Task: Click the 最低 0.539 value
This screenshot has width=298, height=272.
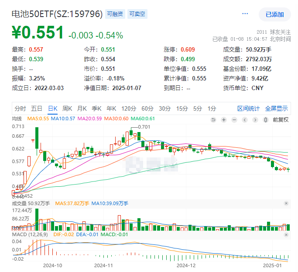Action: pyautogui.click(x=36, y=59)
